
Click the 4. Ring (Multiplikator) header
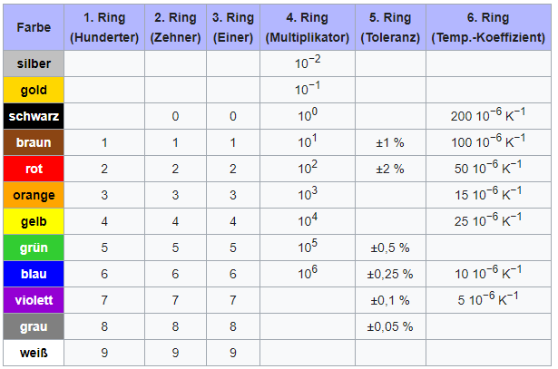[308, 27]
